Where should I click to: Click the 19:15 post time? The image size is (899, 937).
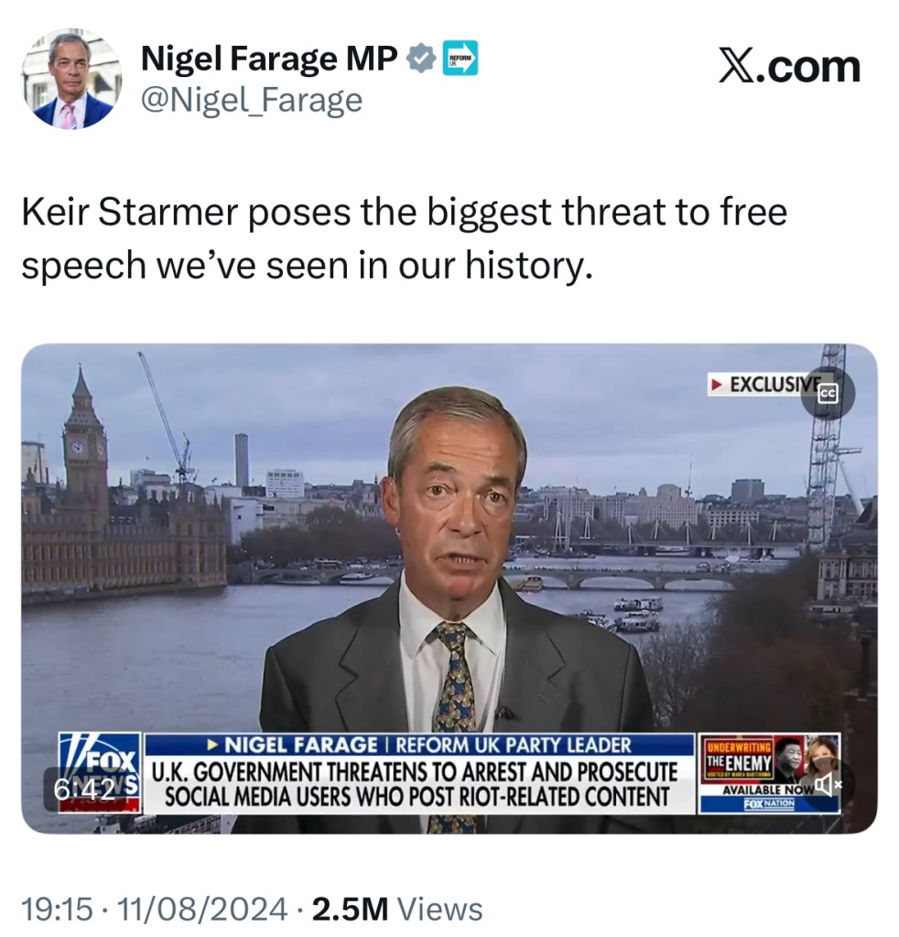click(56, 909)
